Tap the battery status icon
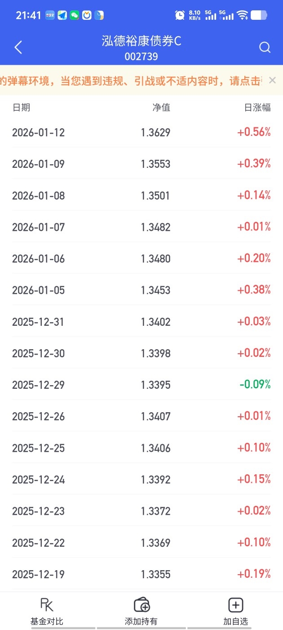Viewport: 283px width, 630px height. (259, 15)
